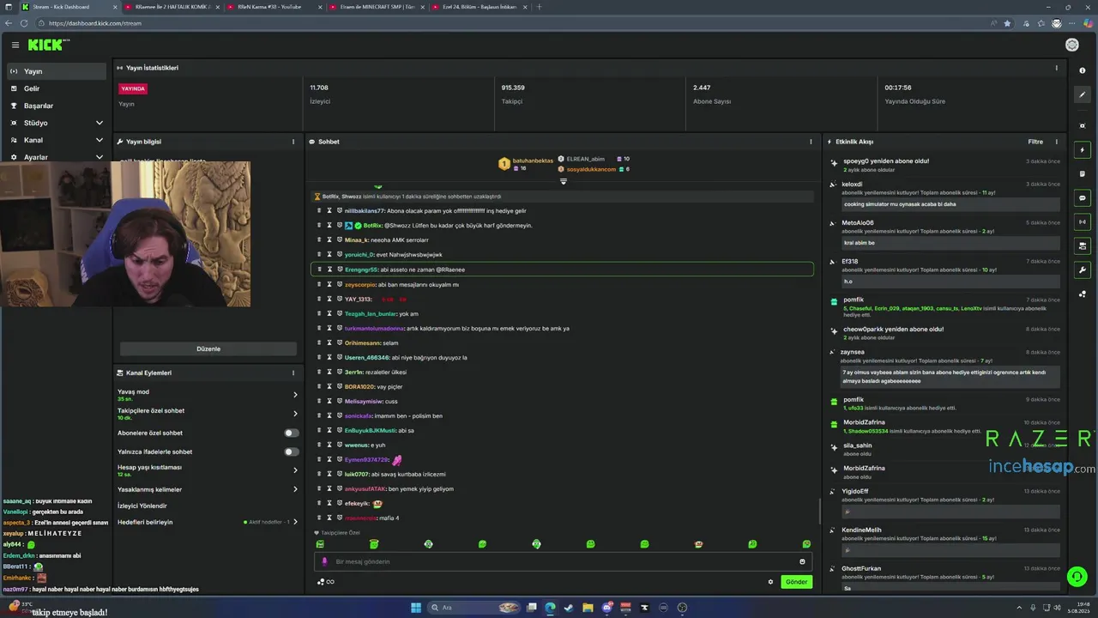
Task: Open Hedefleri belirleyin chevron
Action: pos(296,522)
